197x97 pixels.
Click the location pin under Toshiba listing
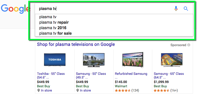tap(38, 90)
